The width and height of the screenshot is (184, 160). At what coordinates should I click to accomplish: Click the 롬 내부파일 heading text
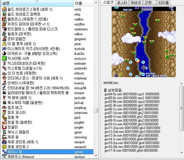(x=113, y=90)
